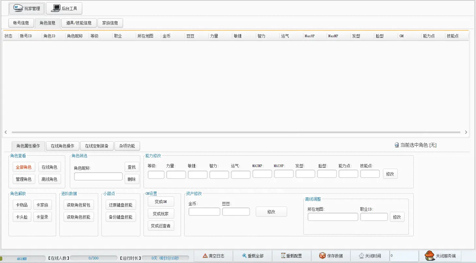Screen dimensions: 476x263
Task: Click 还原键盘技能 button
Action: 121,205
